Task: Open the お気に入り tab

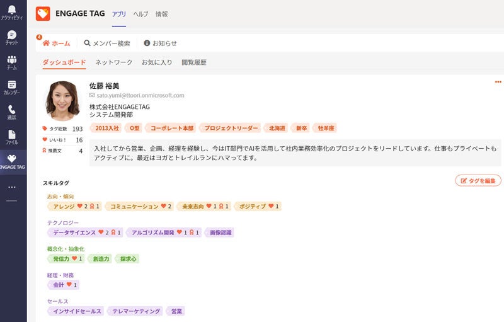Action: point(157,62)
